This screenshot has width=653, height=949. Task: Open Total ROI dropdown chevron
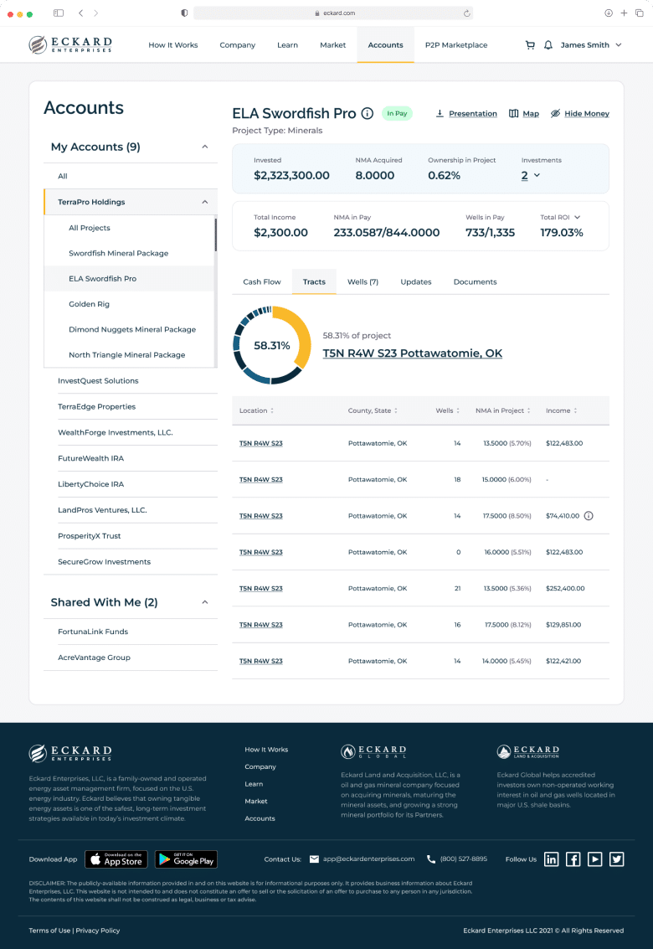578,217
